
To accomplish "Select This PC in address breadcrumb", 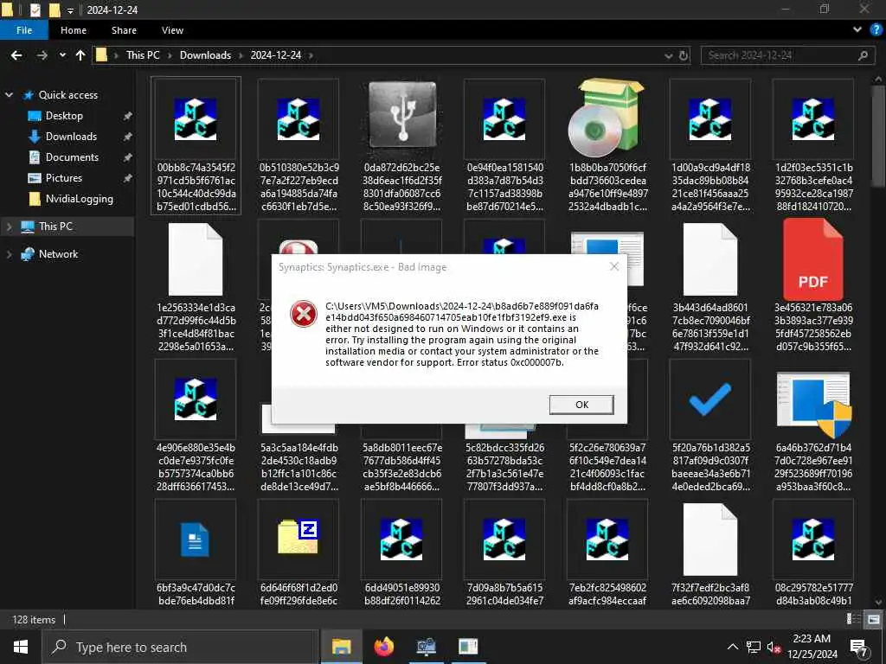I will pos(143,55).
